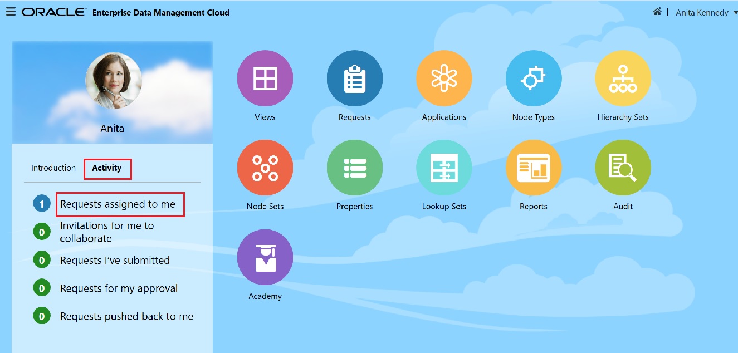This screenshot has width=738, height=353.
Task: Click the Hierarchy Sets label
Action: [623, 117]
